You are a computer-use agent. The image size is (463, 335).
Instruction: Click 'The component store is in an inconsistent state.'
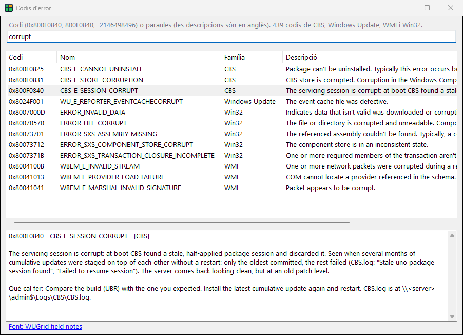(357, 144)
